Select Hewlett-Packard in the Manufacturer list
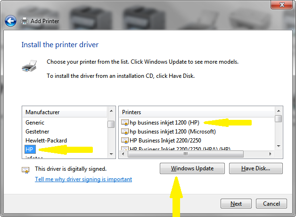The width and height of the screenshot is (296, 217). click(46, 140)
